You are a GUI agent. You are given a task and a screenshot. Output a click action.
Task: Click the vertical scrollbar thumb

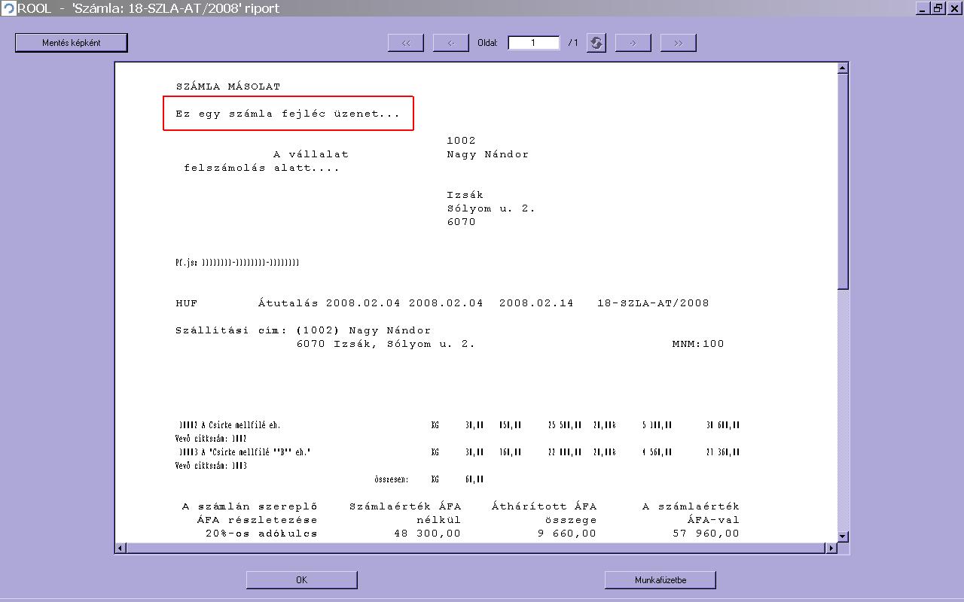point(843,181)
